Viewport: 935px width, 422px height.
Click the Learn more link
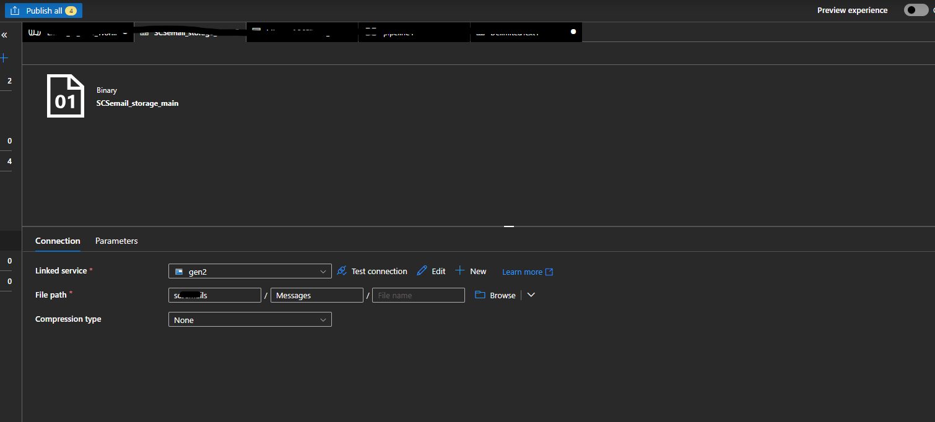coord(522,271)
